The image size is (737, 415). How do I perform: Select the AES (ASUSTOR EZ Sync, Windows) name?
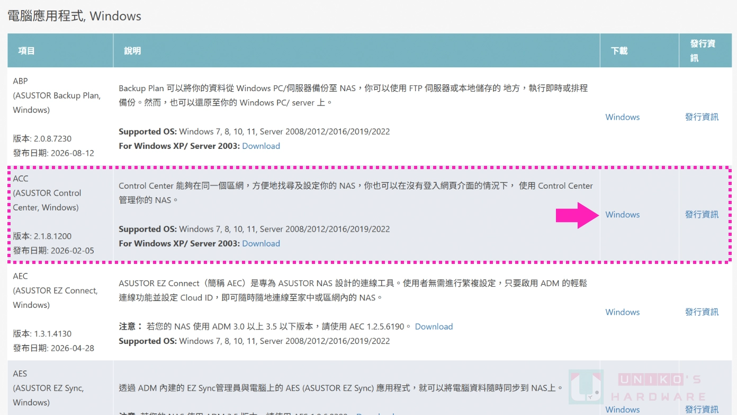point(48,388)
